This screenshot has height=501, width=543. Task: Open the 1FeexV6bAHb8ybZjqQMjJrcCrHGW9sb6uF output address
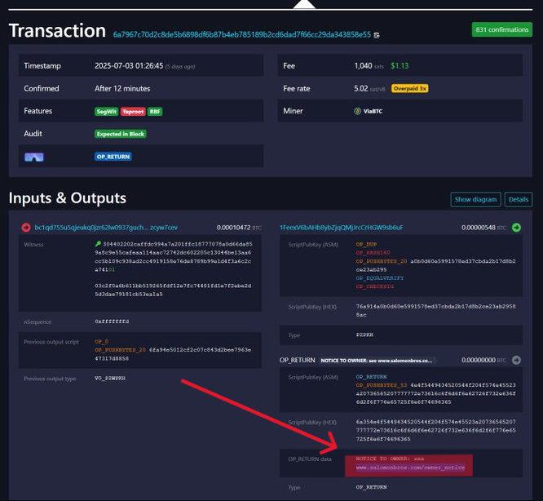(341, 227)
